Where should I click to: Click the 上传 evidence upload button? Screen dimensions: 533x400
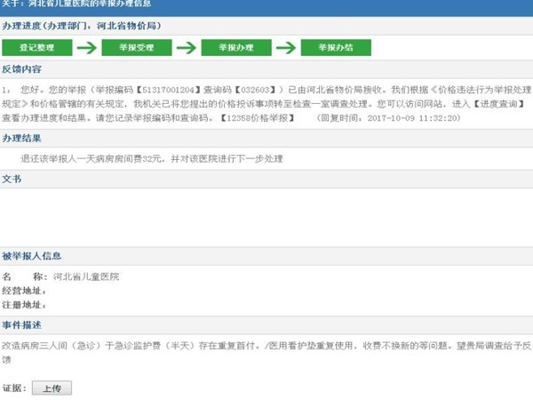coord(52,388)
